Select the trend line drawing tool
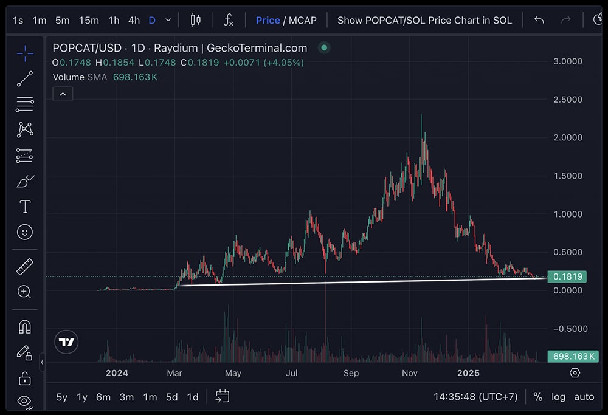 [x=25, y=78]
